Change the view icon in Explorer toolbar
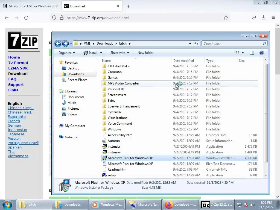Screen dimensions: 280x210 tap(237, 53)
